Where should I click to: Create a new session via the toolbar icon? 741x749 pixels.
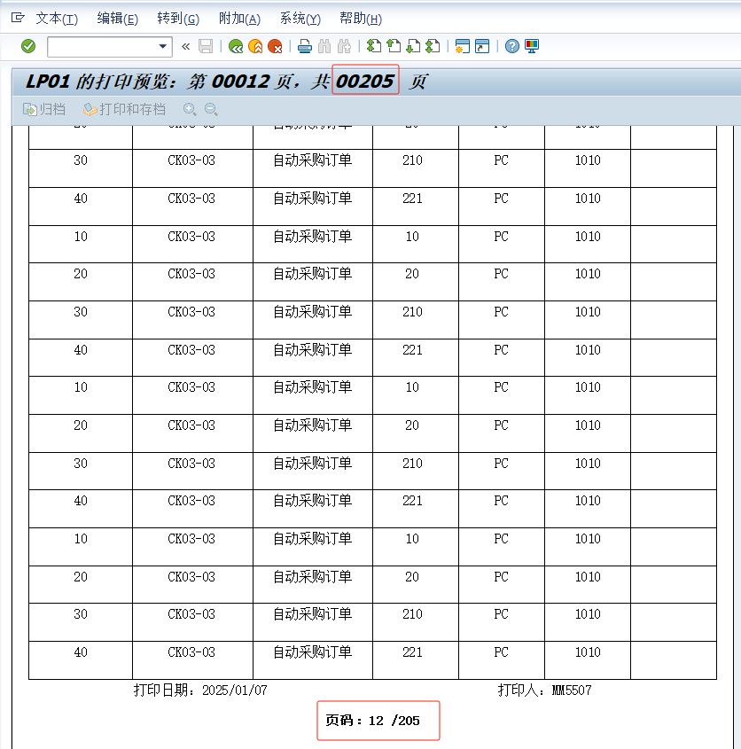463,46
